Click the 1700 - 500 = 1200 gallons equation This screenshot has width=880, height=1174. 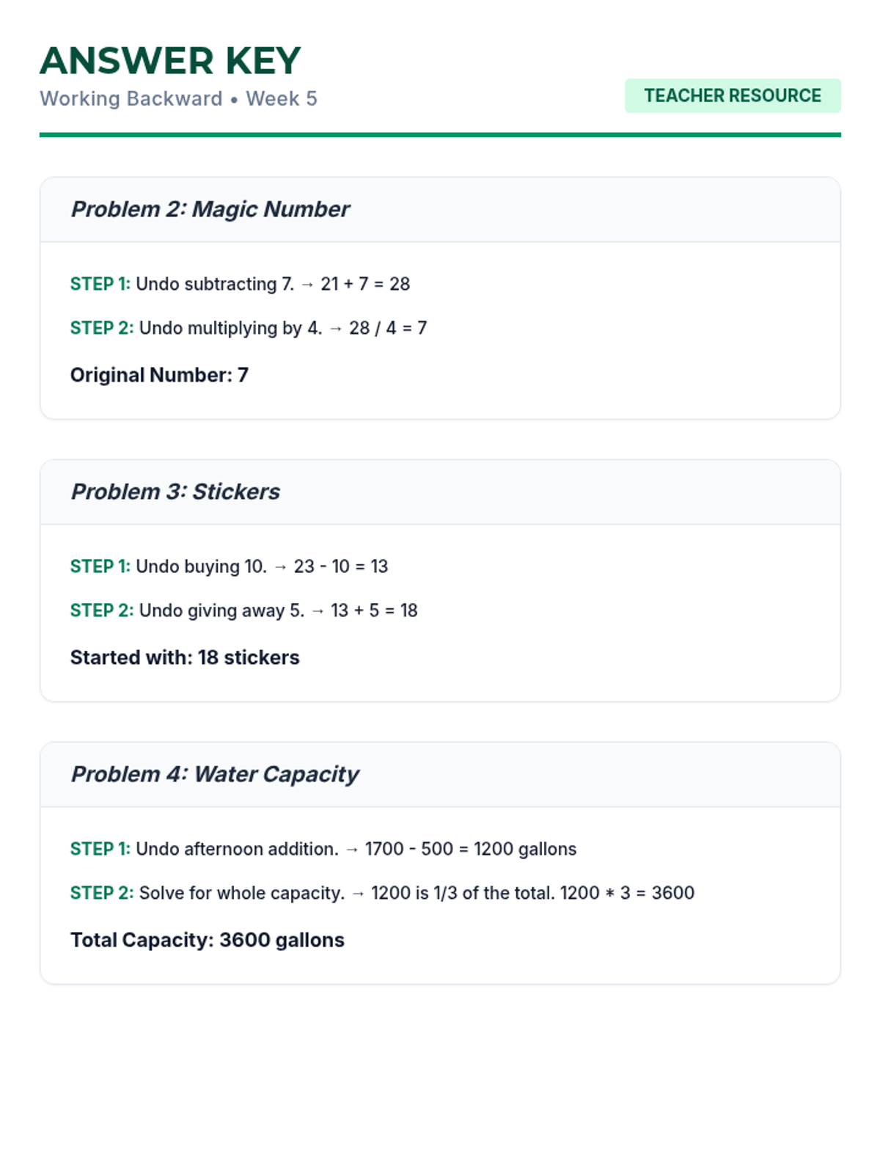470,849
